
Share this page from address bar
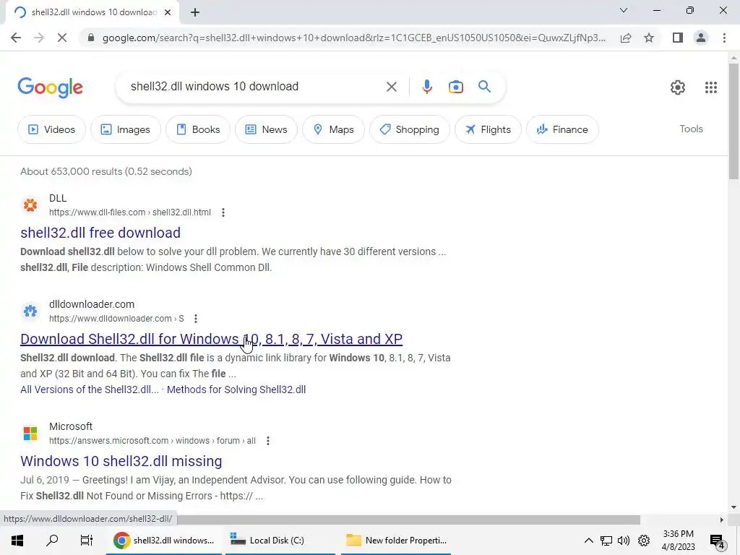coord(626,38)
